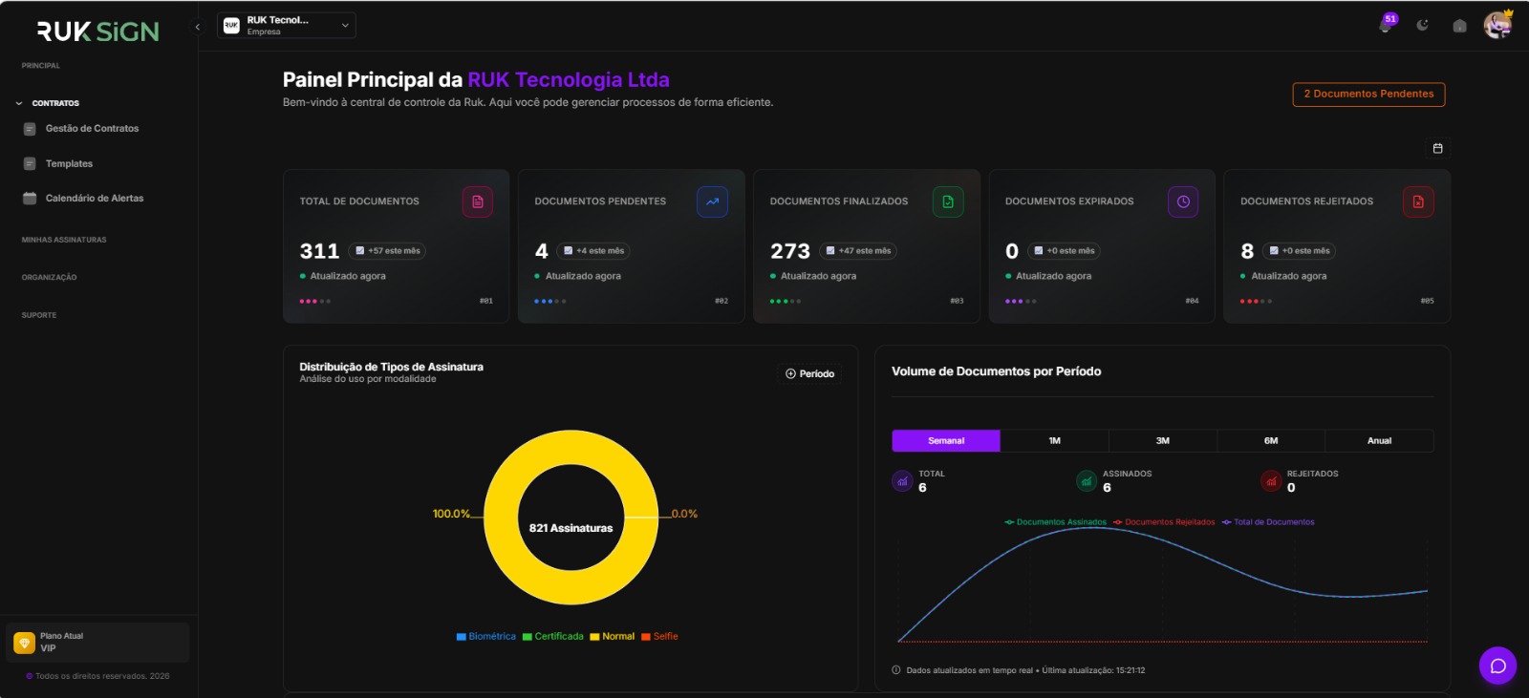Click the +4 este mês badge
1529x698 pixels.
(x=593, y=251)
